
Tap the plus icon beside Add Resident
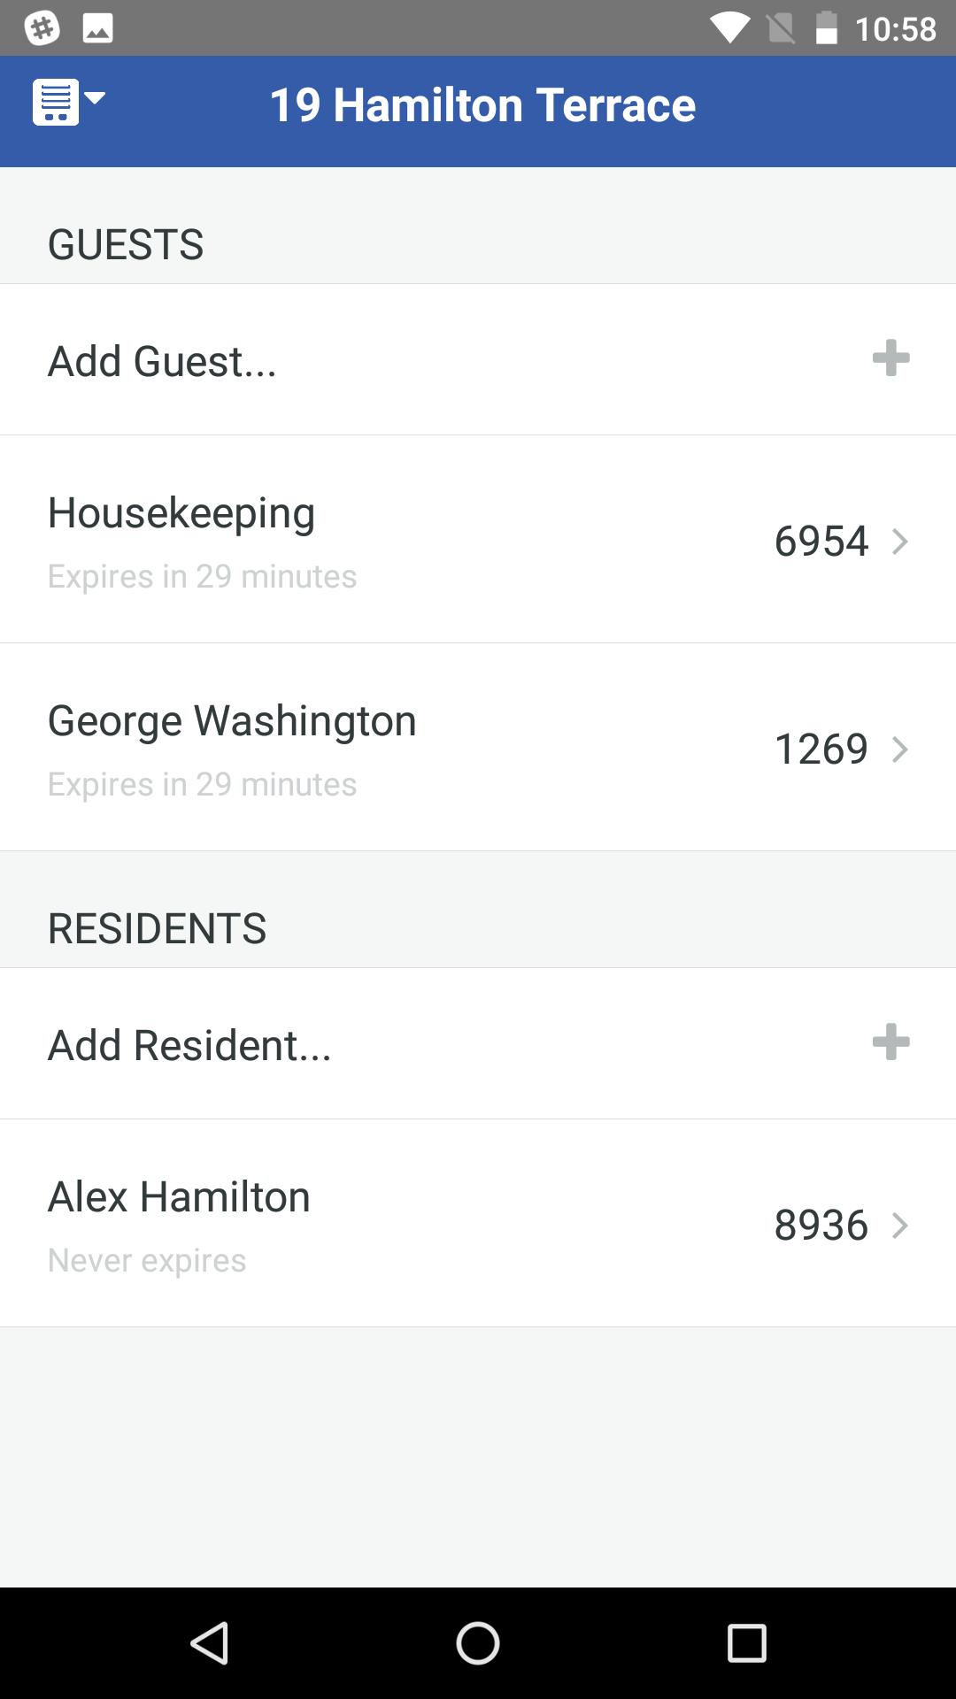click(x=890, y=1042)
